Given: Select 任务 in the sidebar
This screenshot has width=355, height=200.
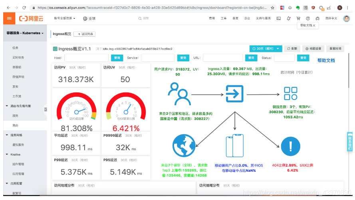Looking at the screenshot, I should (x=15, y=48).
